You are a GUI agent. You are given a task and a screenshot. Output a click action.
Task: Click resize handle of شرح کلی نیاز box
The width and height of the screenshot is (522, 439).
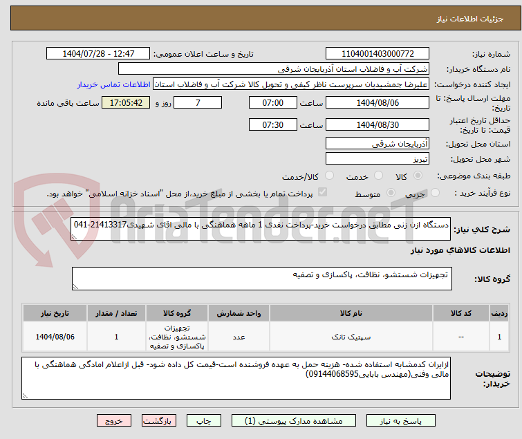[x=74, y=237]
